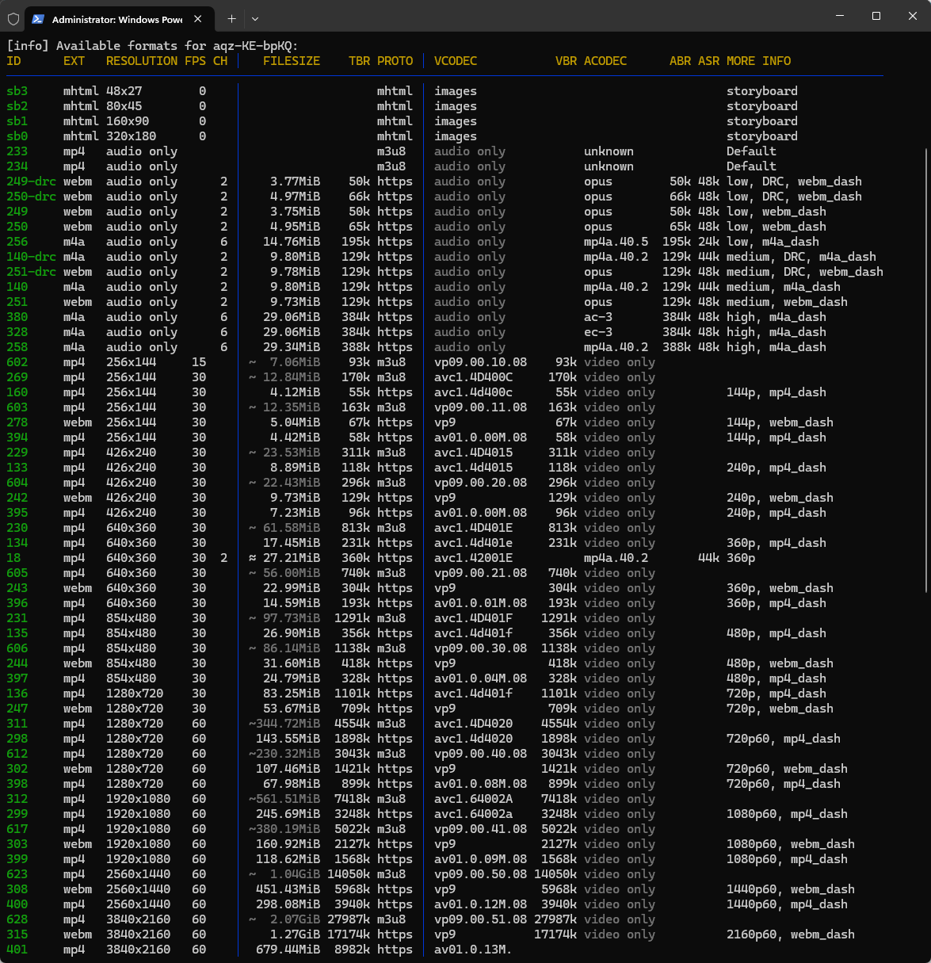This screenshot has height=963, width=931.
Task: Click format ID 315
Action: 17,934
